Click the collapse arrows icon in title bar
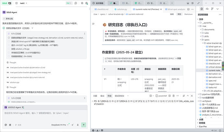This screenshot has height=132, width=224. [x=199, y=3]
